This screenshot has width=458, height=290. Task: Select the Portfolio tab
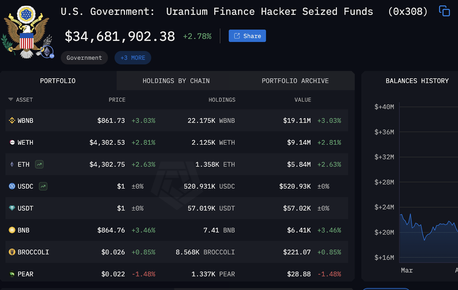[58, 81]
